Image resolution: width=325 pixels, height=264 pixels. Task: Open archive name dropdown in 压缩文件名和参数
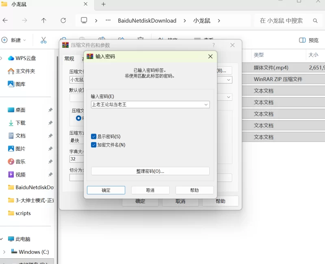tap(228, 80)
